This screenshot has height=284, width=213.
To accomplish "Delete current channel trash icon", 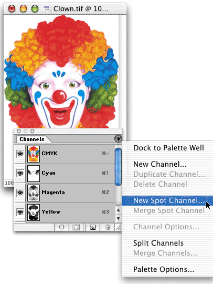I will (108, 227).
